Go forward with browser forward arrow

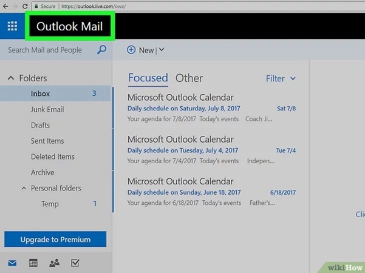15,6
